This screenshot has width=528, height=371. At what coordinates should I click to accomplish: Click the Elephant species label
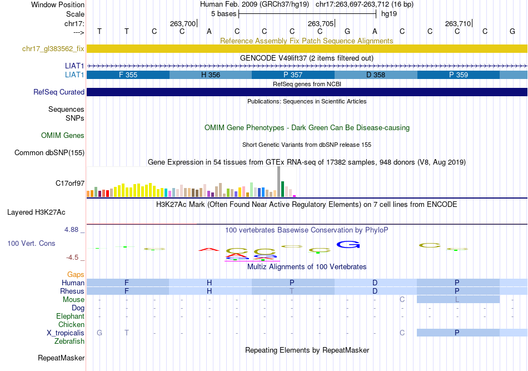point(71,316)
